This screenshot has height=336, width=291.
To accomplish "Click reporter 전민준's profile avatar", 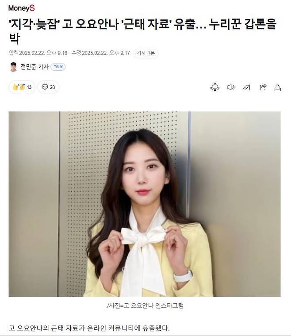I will pyautogui.click(x=13, y=67).
